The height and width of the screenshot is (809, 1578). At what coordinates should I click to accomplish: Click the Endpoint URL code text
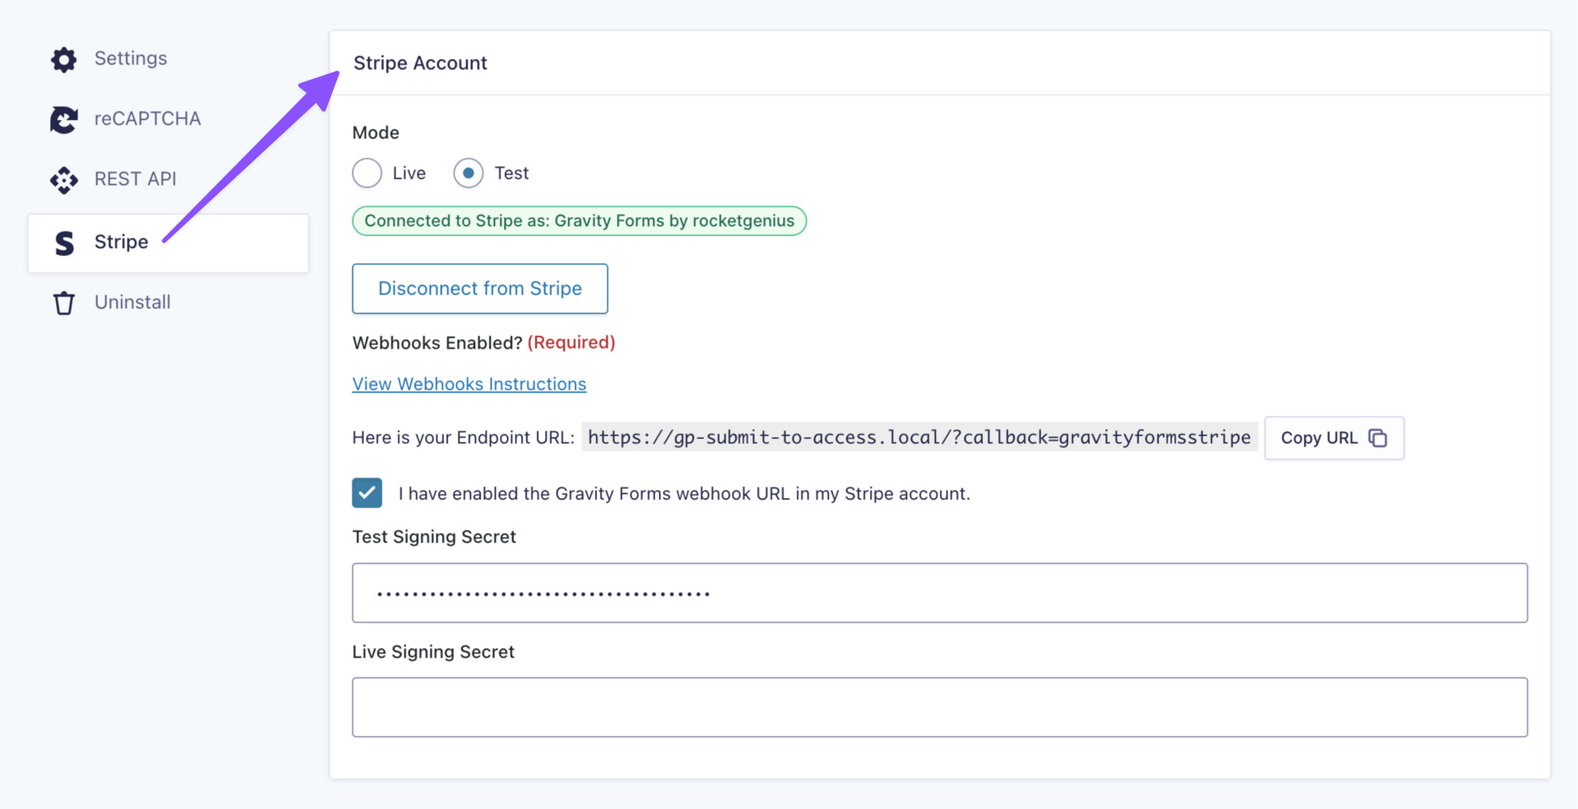pyautogui.click(x=919, y=438)
